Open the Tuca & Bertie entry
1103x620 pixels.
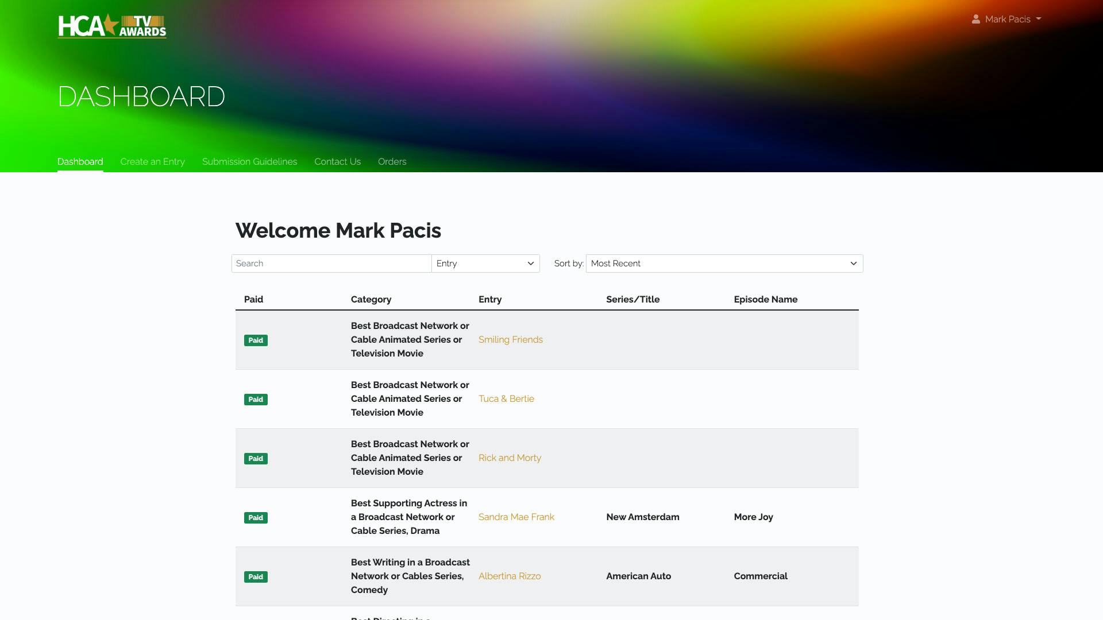click(506, 398)
